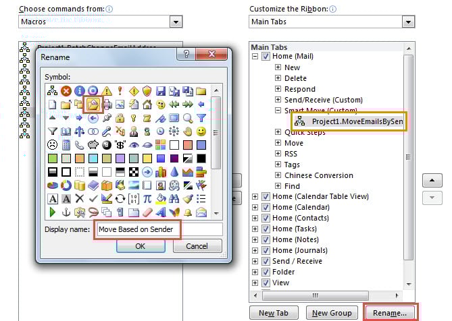Pick the yellow warning triangle symbol
The image size is (452, 321).
tap(107, 90)
